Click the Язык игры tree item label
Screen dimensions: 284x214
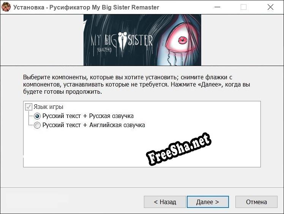48,107
